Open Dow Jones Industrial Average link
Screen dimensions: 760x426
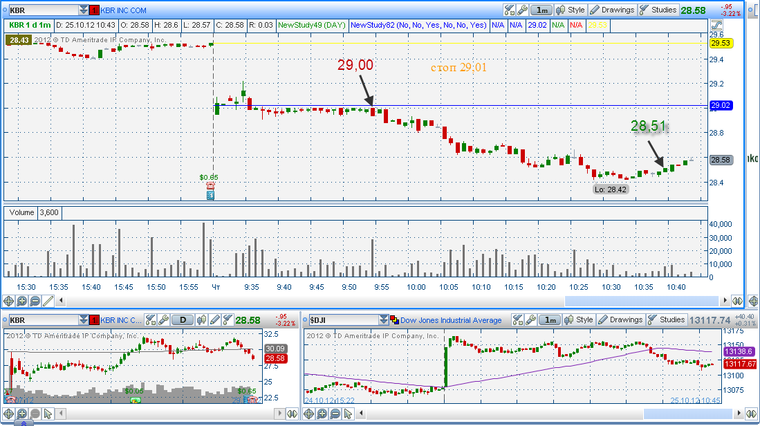pos(451,320)
